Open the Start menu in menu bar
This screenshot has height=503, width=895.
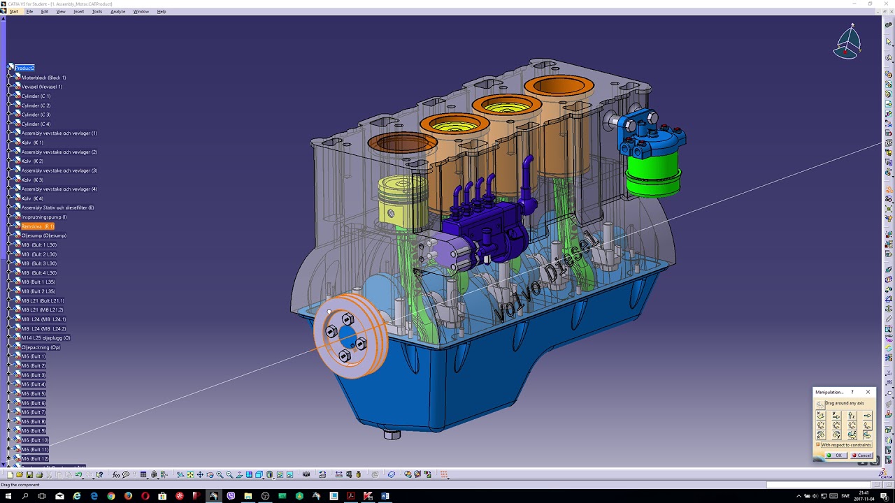tap(13, 11)
